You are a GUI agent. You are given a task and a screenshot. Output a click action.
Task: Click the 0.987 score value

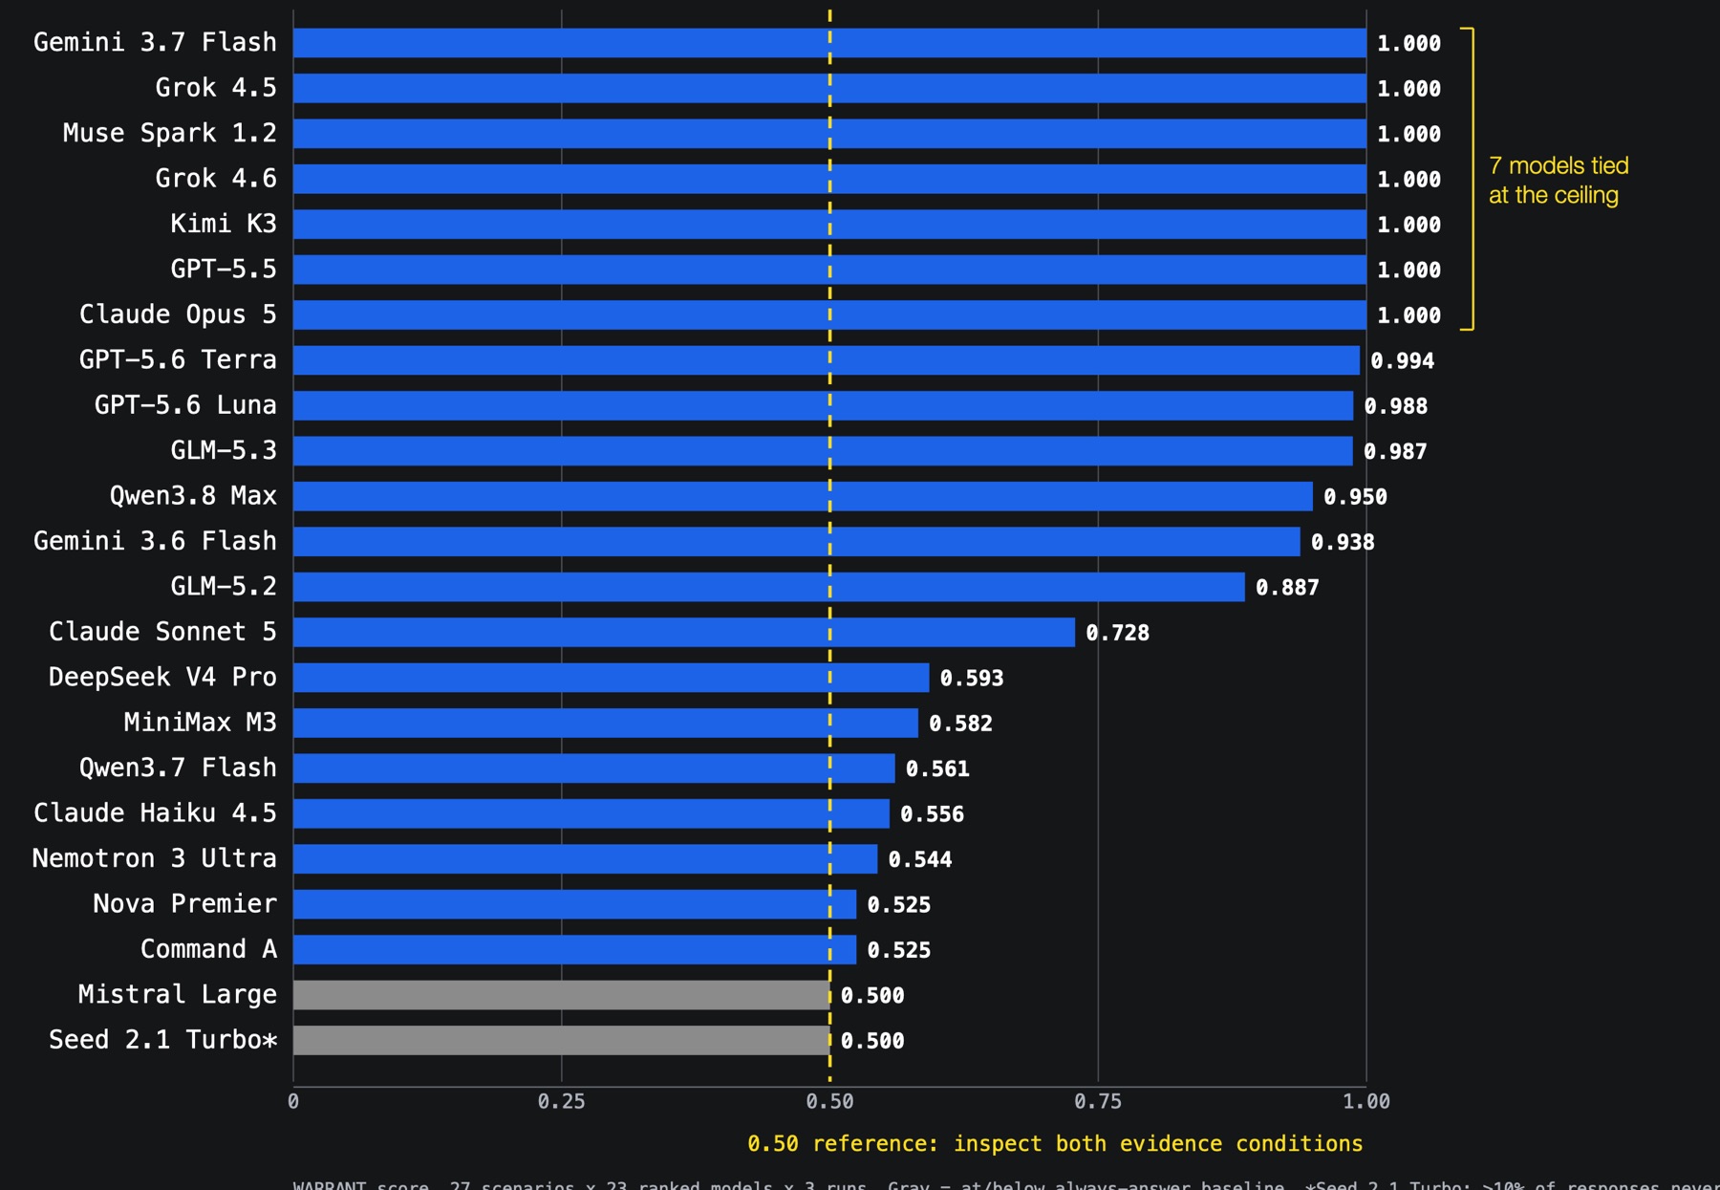click(x=1395, y=452)
